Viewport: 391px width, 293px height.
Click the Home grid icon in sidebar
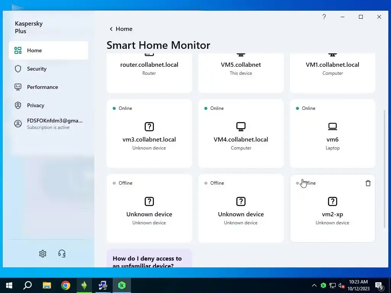click(x=18, y=50)
